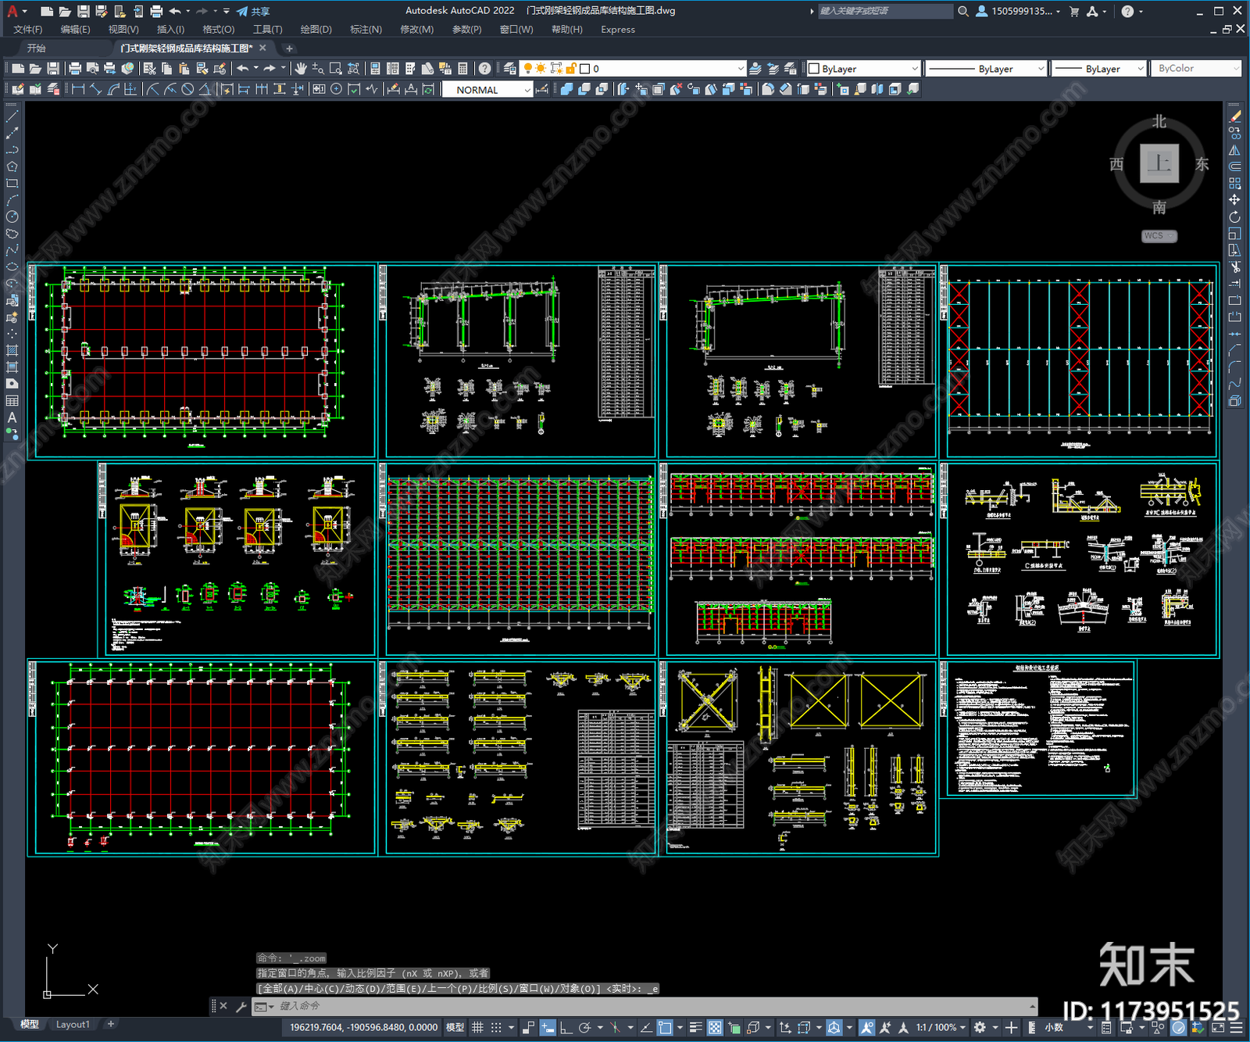Open the 文件(F) menu
The width and height of the screenshot is (1250, 1042).
pyautogui.click(x=28, y=30)
